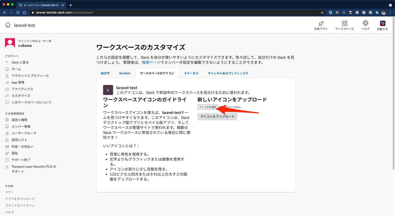Click the 料金プラン rocket icon
Viewport: 395px width, 216px height.
pyautogui.click(x=321, y=23)
